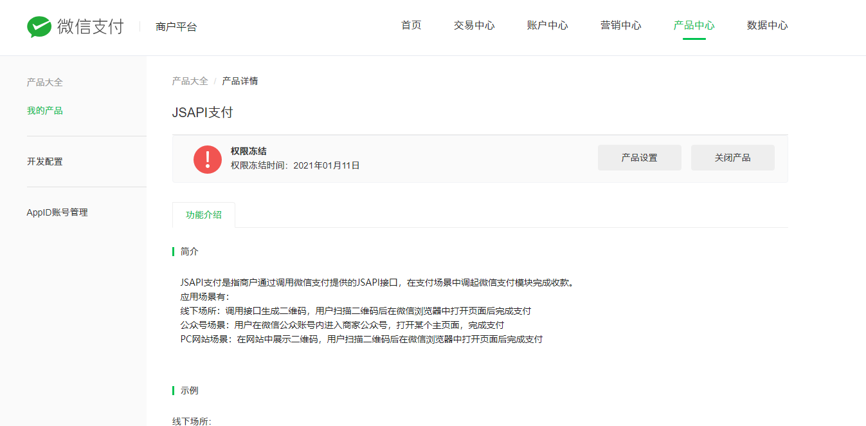Open 账户中心 in the top navigation
The width and height of the screenshot is (866, 426).
548,26
